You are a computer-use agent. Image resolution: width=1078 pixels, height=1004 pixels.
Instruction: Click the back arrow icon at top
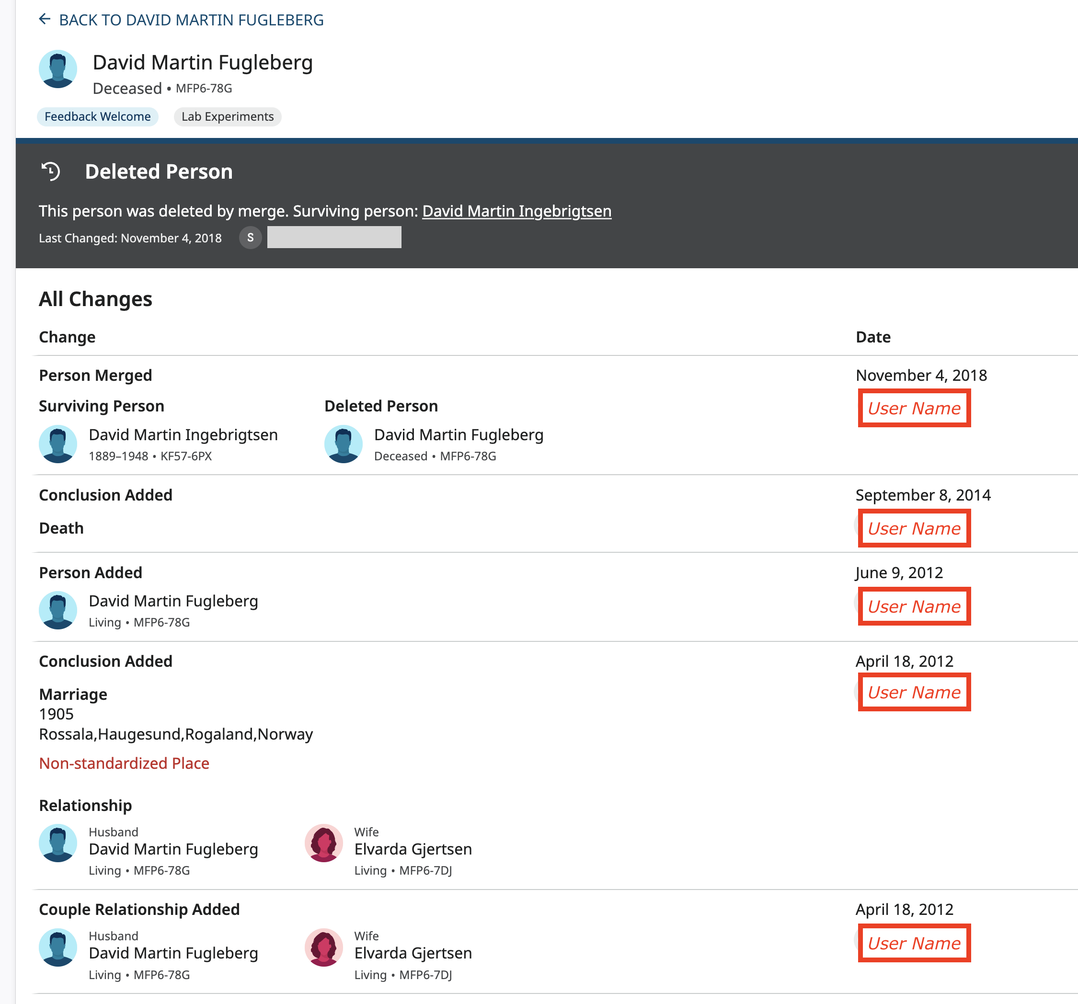coord(45,20)
